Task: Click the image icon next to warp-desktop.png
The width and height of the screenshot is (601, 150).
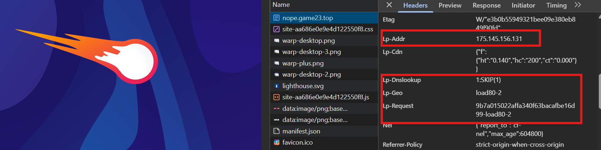Action: click(x=276, y=41)
